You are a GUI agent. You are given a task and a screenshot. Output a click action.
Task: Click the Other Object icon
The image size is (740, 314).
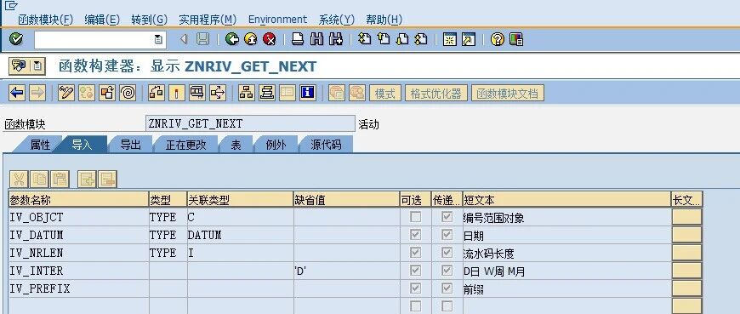pos(107,93)
